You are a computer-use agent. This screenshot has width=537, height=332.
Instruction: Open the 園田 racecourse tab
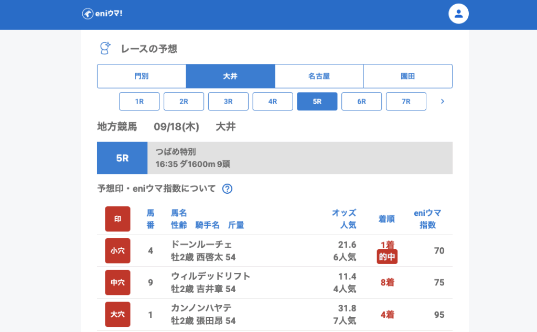[407, 76]
